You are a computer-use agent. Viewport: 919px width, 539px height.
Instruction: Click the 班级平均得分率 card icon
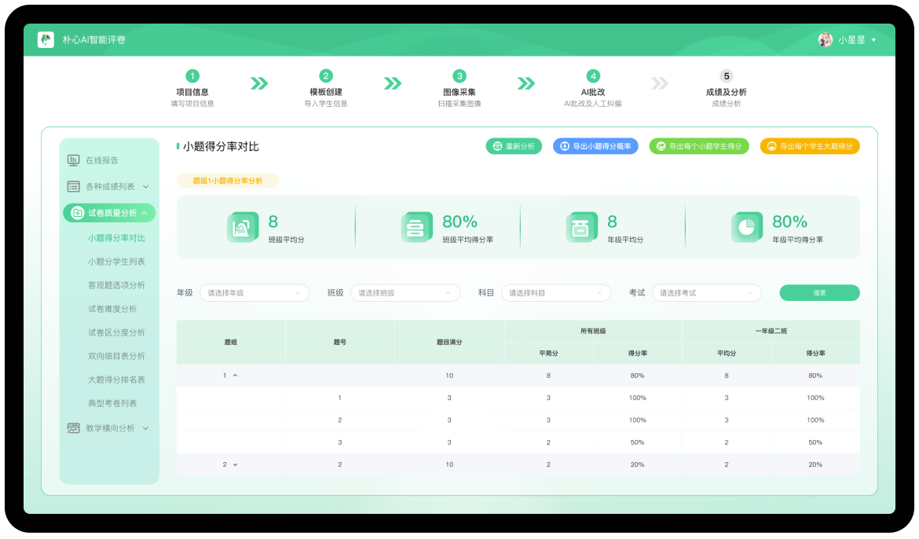416,227
